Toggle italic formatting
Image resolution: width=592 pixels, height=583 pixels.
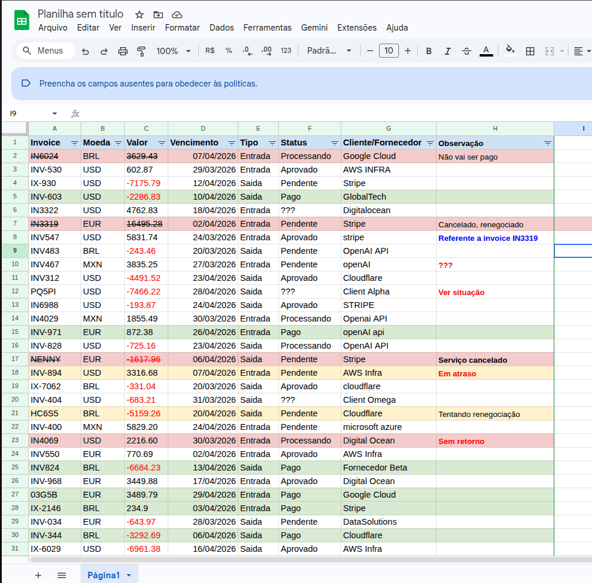click(448, 51)
